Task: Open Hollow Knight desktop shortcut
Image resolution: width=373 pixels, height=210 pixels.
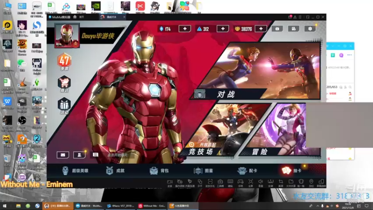Action: pyautogui.click(x=37, y=67)
